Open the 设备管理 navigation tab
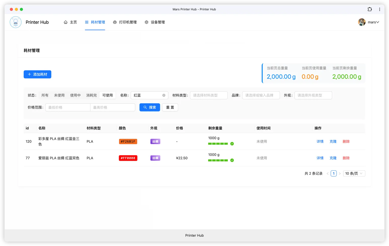The height and width of the screenshot is (246, 389). tap(155, 22)
